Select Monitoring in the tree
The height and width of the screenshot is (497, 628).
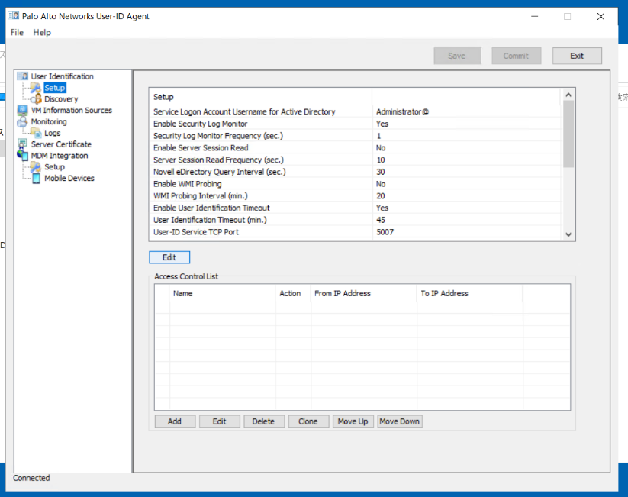point(49,121)
